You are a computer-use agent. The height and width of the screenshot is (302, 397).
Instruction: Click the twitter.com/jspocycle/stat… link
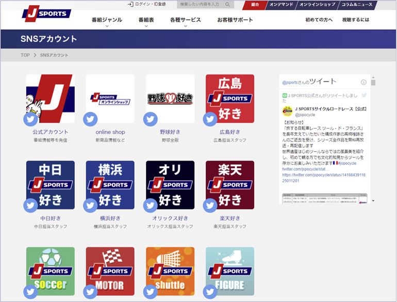306,169
